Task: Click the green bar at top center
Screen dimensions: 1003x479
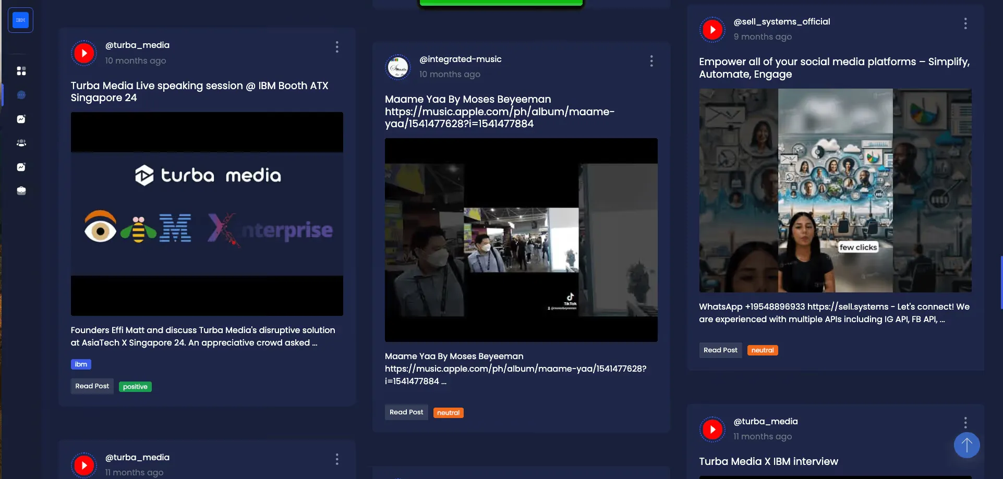Action: click(x=501, y=3)
